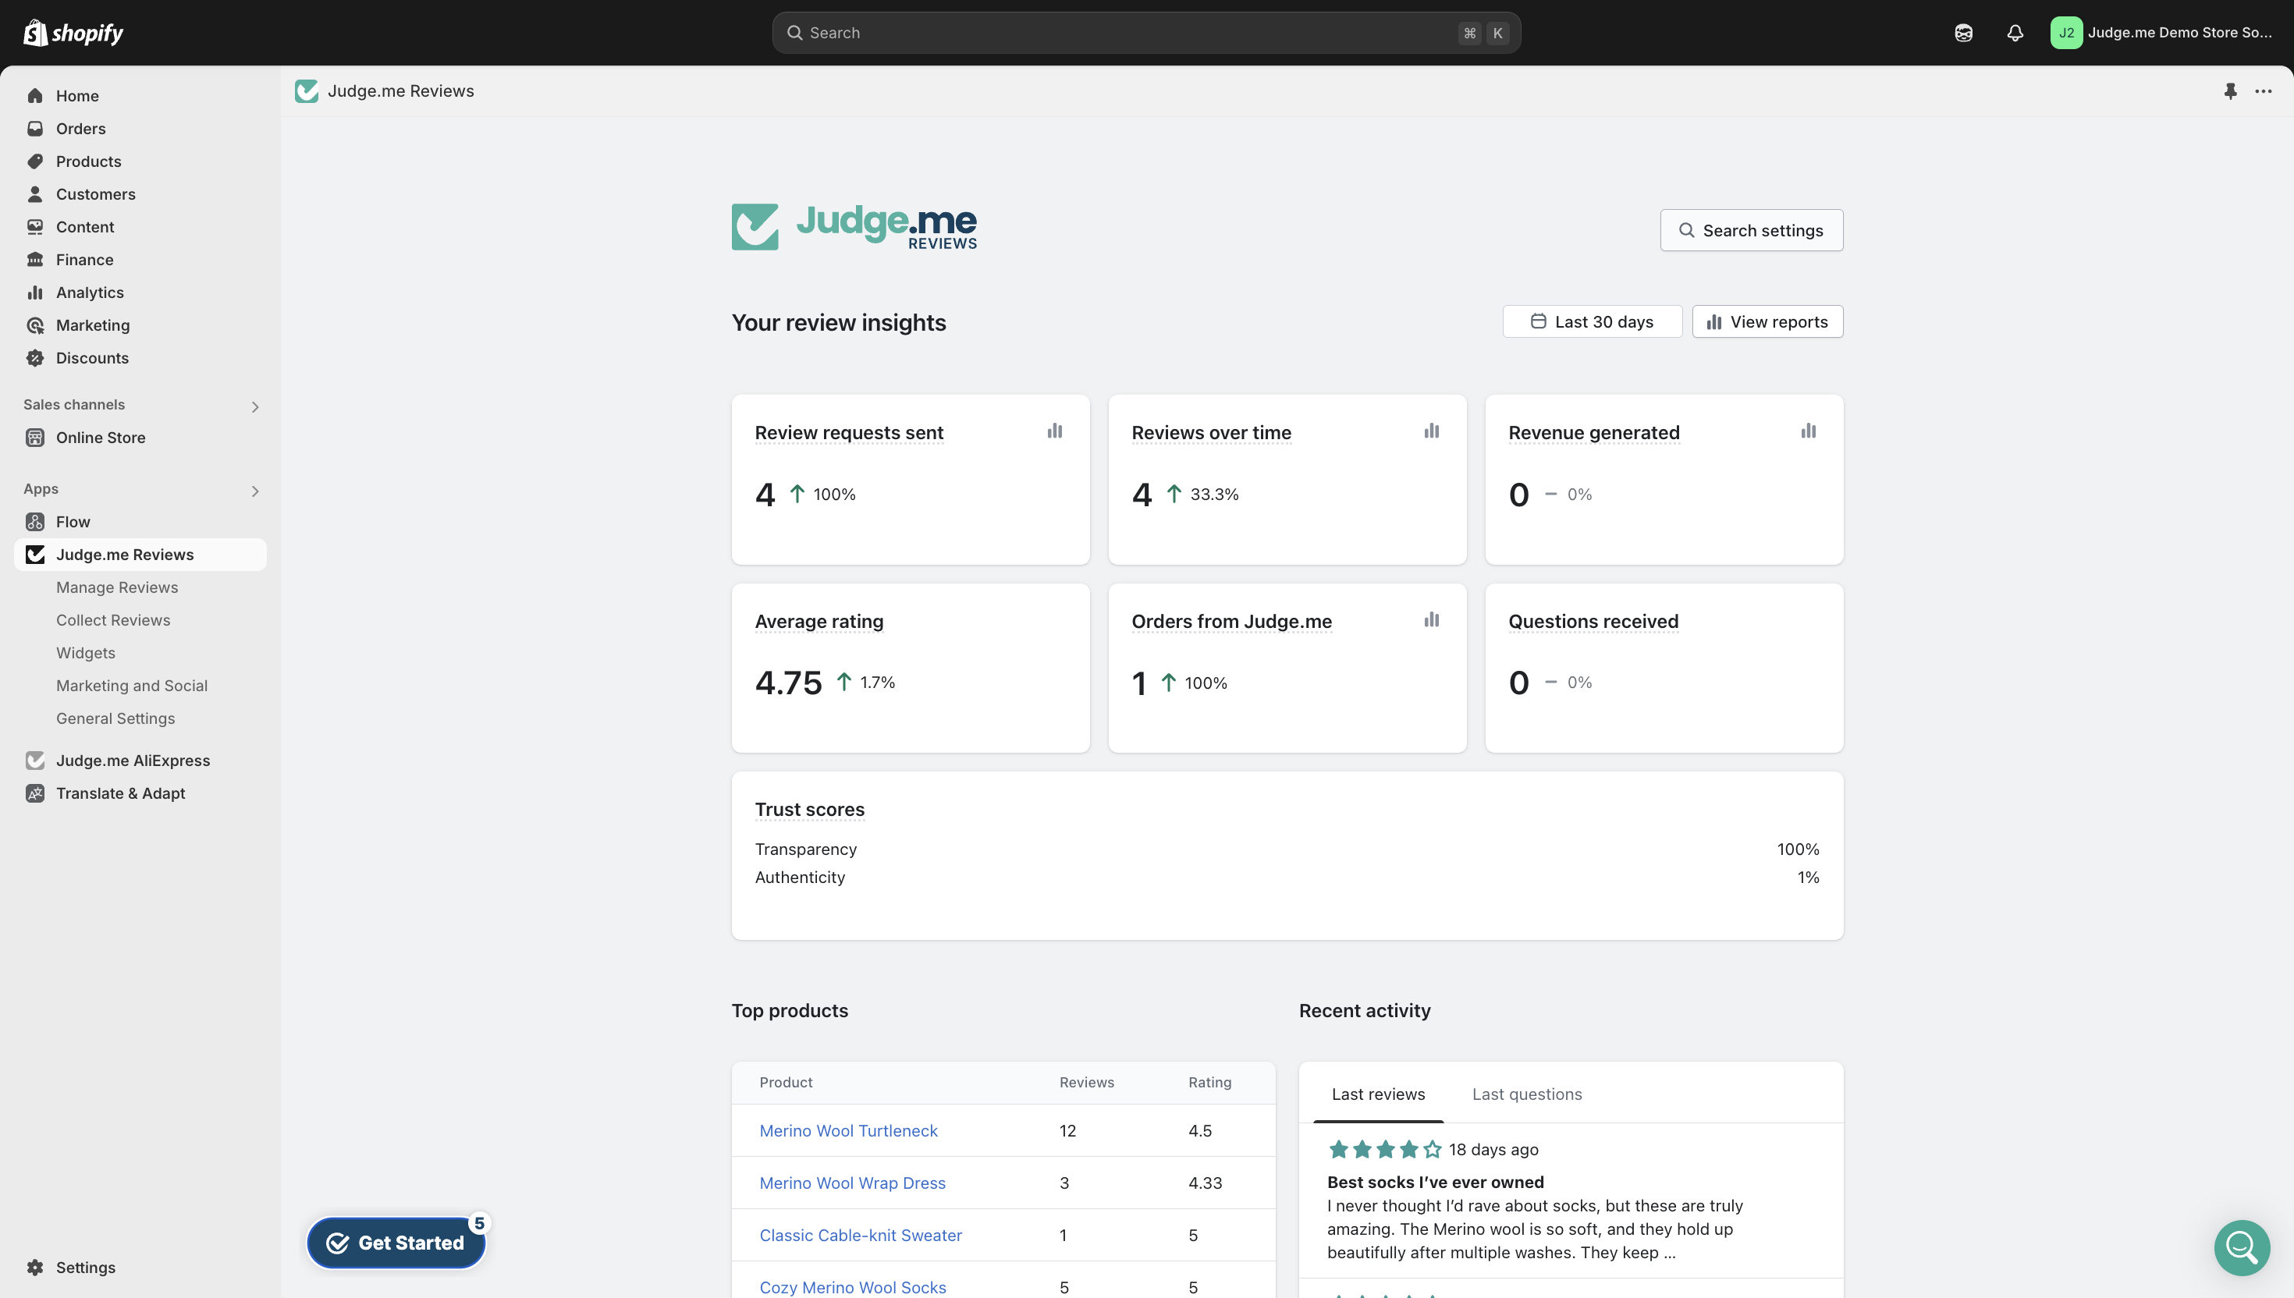
Task: Open chart for Reviews over time card
Action: 1432,431
